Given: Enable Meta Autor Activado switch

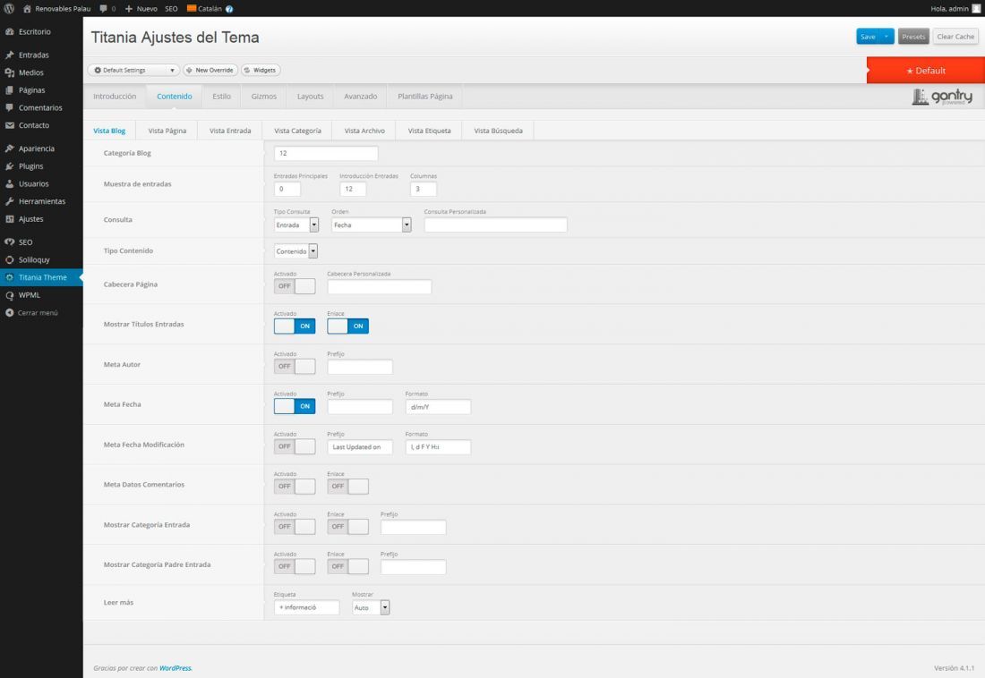Looking at the screenshot, I should 295,367.
